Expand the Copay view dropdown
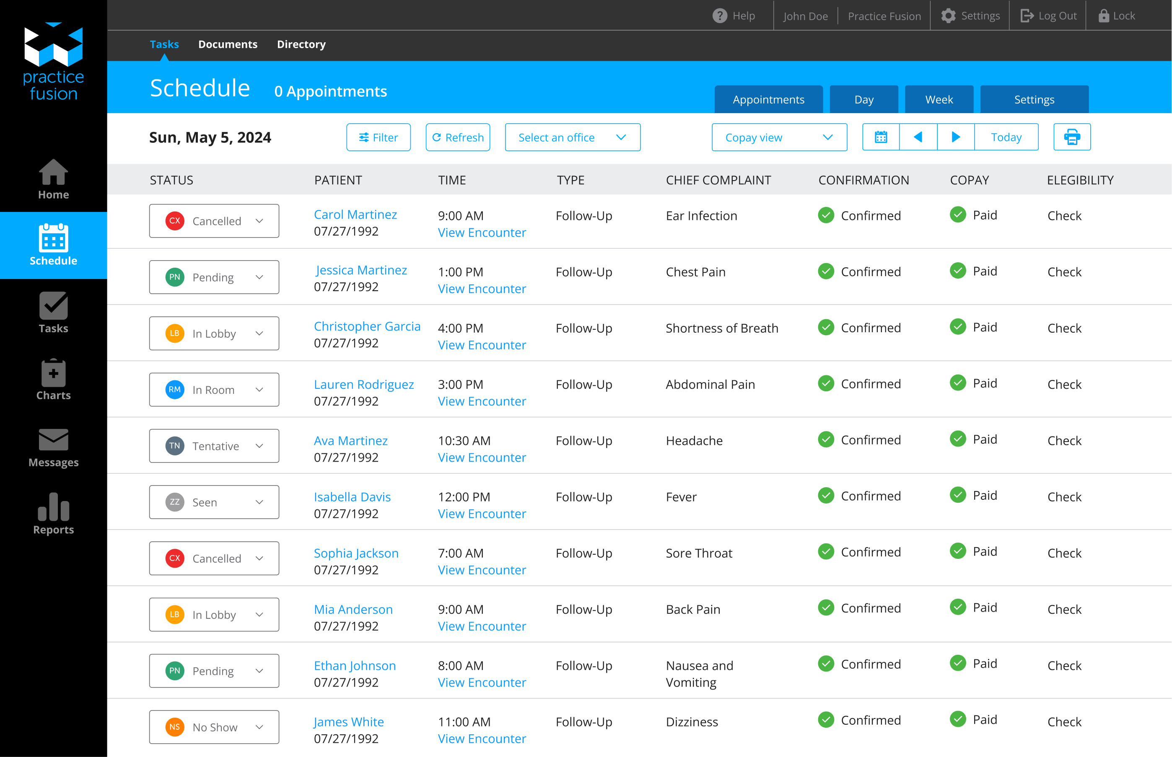 (779, 138)
